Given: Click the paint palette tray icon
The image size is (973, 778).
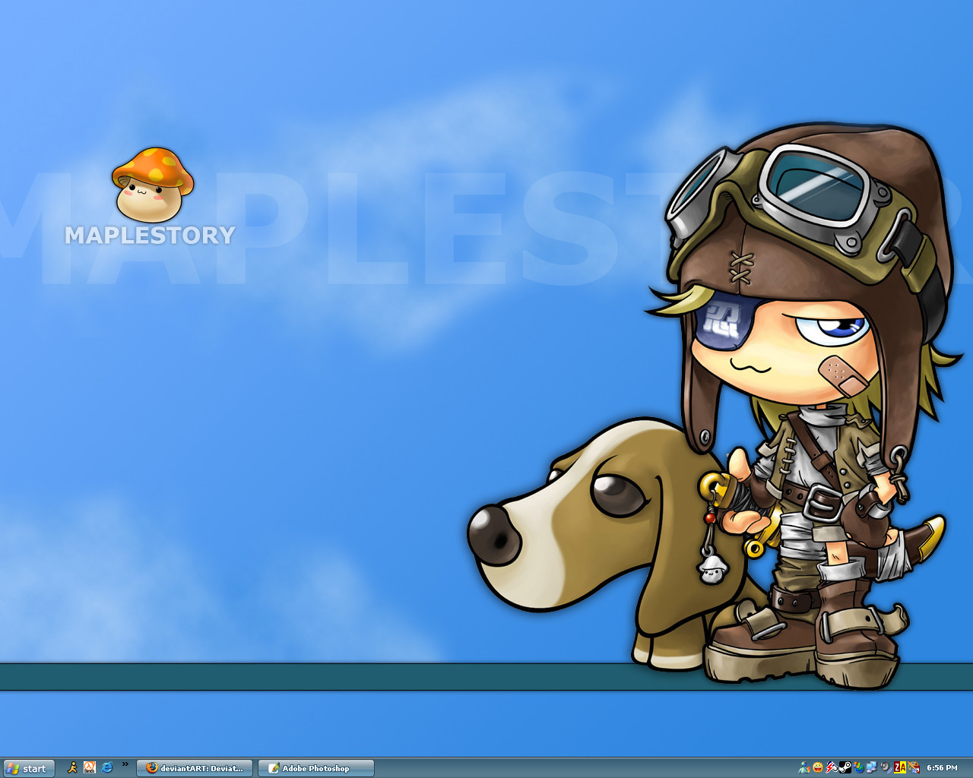Looking at the screenshot, I should (x=914, y=767).
